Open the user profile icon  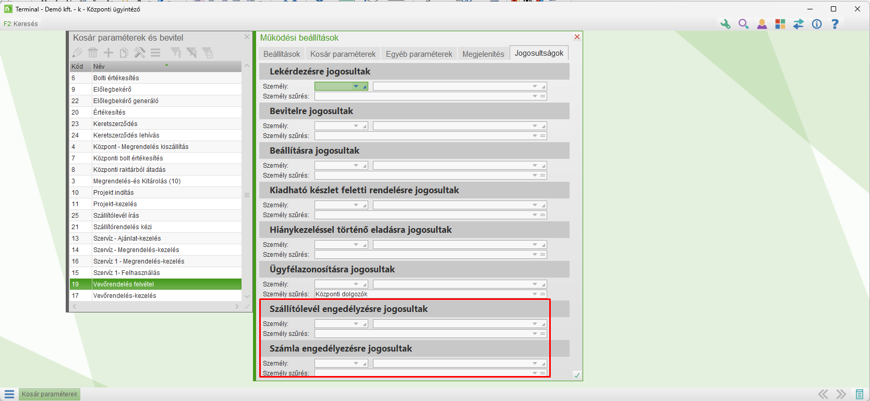click(762, 24)
